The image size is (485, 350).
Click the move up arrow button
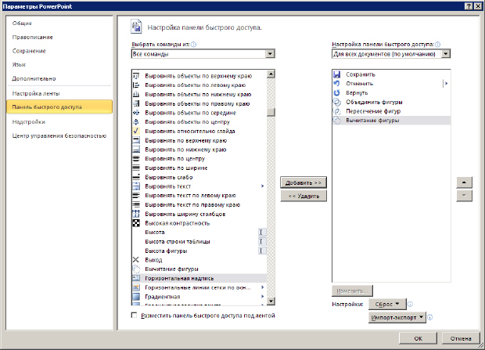464,182
